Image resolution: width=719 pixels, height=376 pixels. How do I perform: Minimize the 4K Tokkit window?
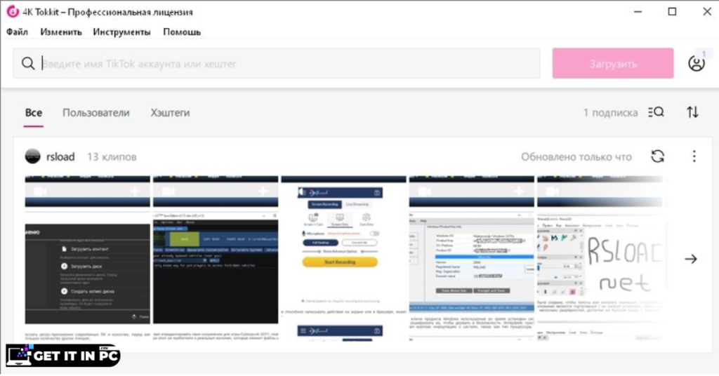pos(638,12)
